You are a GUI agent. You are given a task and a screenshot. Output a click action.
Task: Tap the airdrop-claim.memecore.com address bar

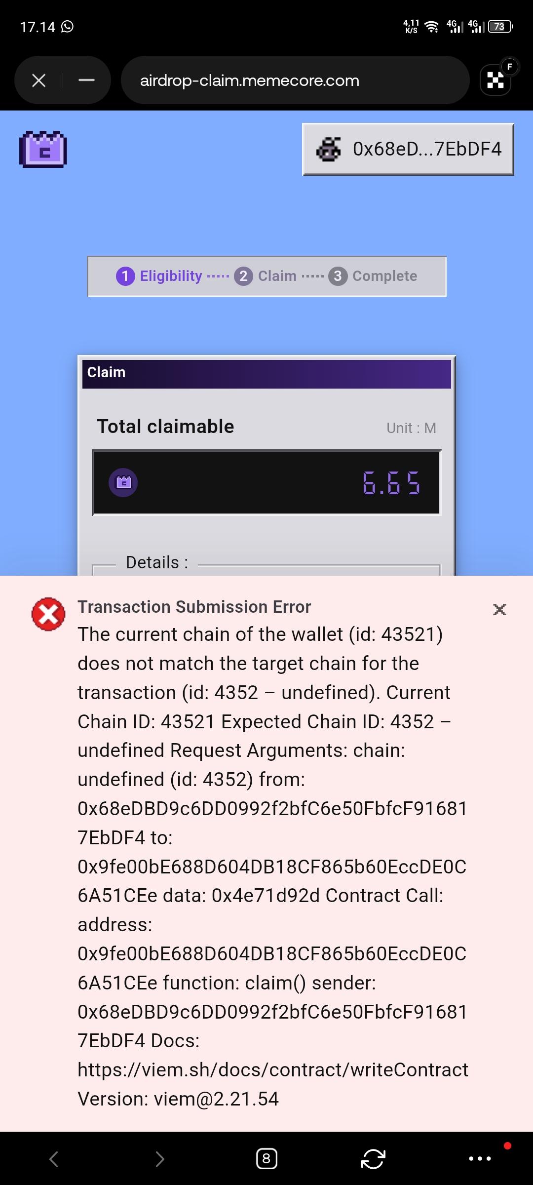[x=295, y=80]
